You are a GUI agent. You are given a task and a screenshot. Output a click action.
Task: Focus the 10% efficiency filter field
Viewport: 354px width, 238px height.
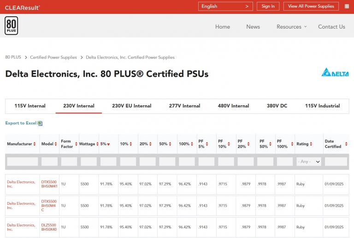pos(128,162)
